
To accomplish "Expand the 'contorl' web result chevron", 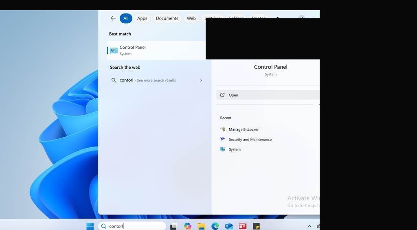I will point(201,80).
